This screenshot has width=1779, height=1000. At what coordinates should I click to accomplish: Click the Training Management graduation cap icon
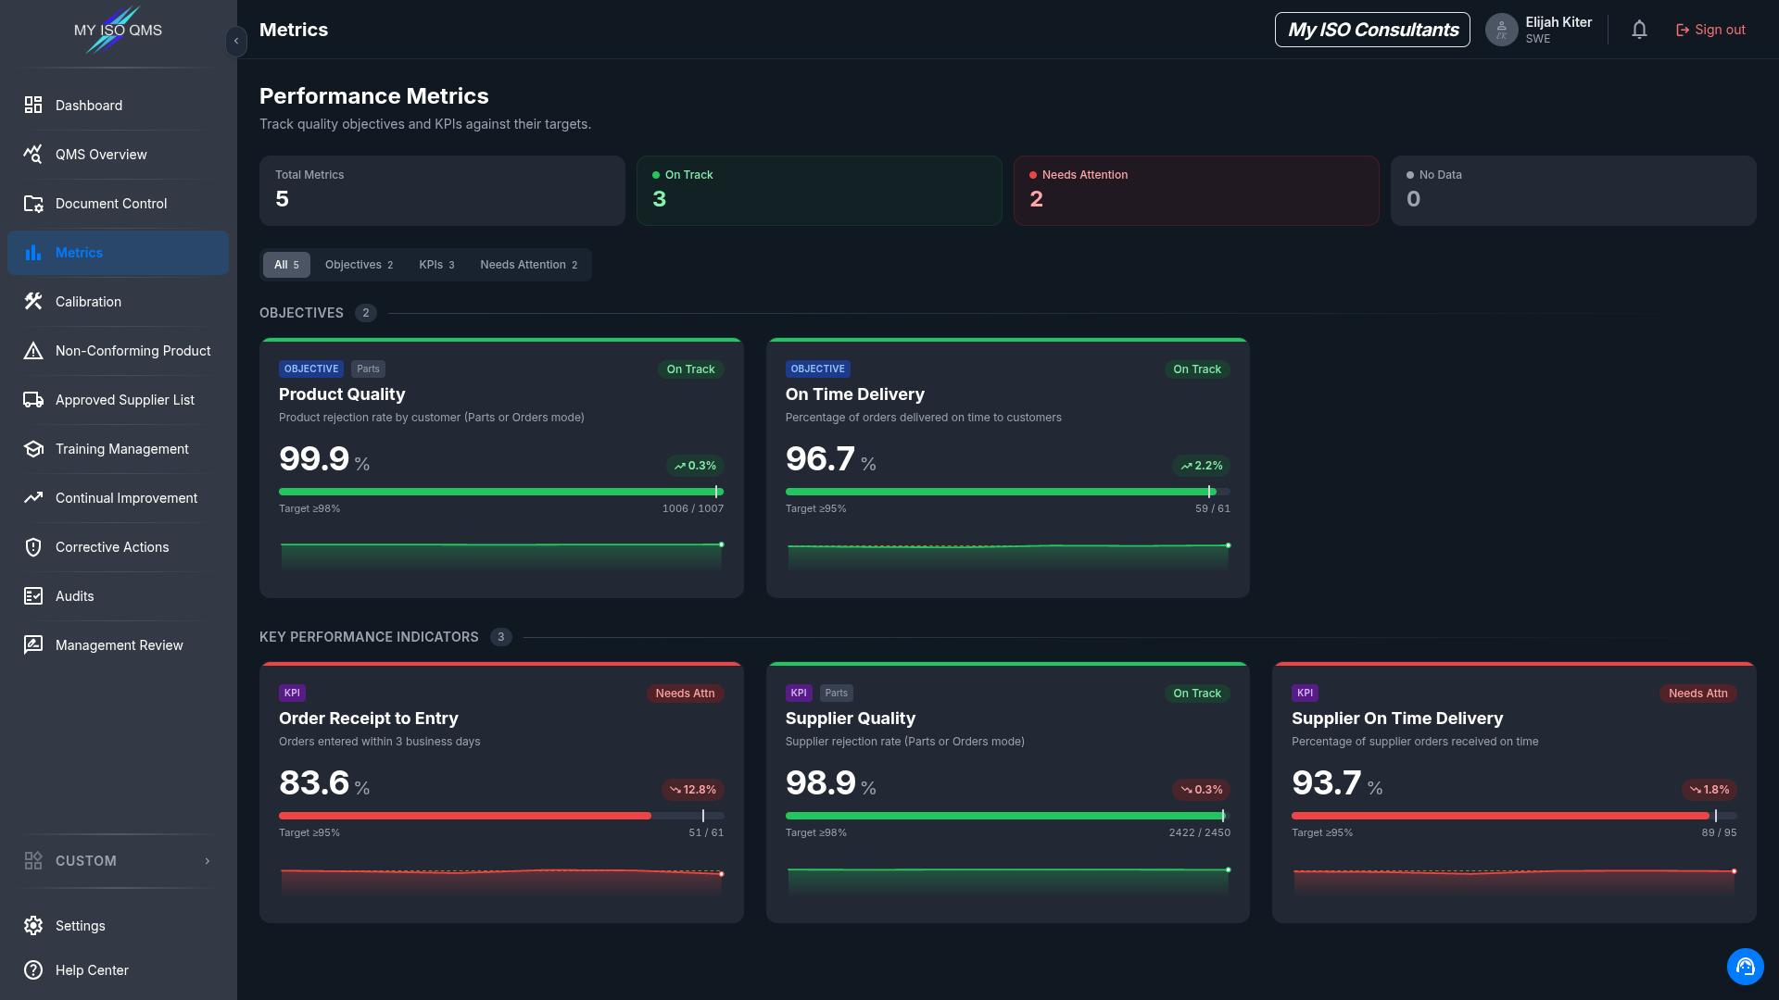(33, 449)
